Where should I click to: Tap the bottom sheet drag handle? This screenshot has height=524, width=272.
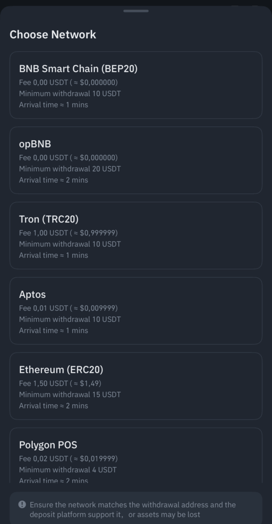(136, 11)
